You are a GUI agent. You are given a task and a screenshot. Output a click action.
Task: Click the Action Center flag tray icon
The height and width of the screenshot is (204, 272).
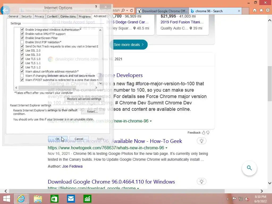[234, 199]
